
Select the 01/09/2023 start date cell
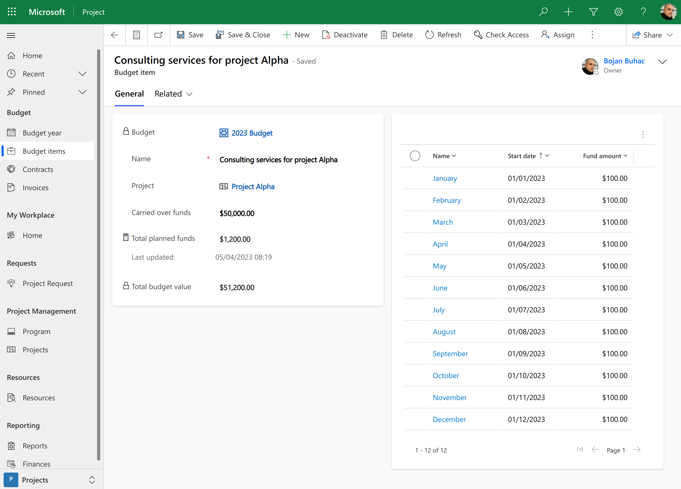526,354
